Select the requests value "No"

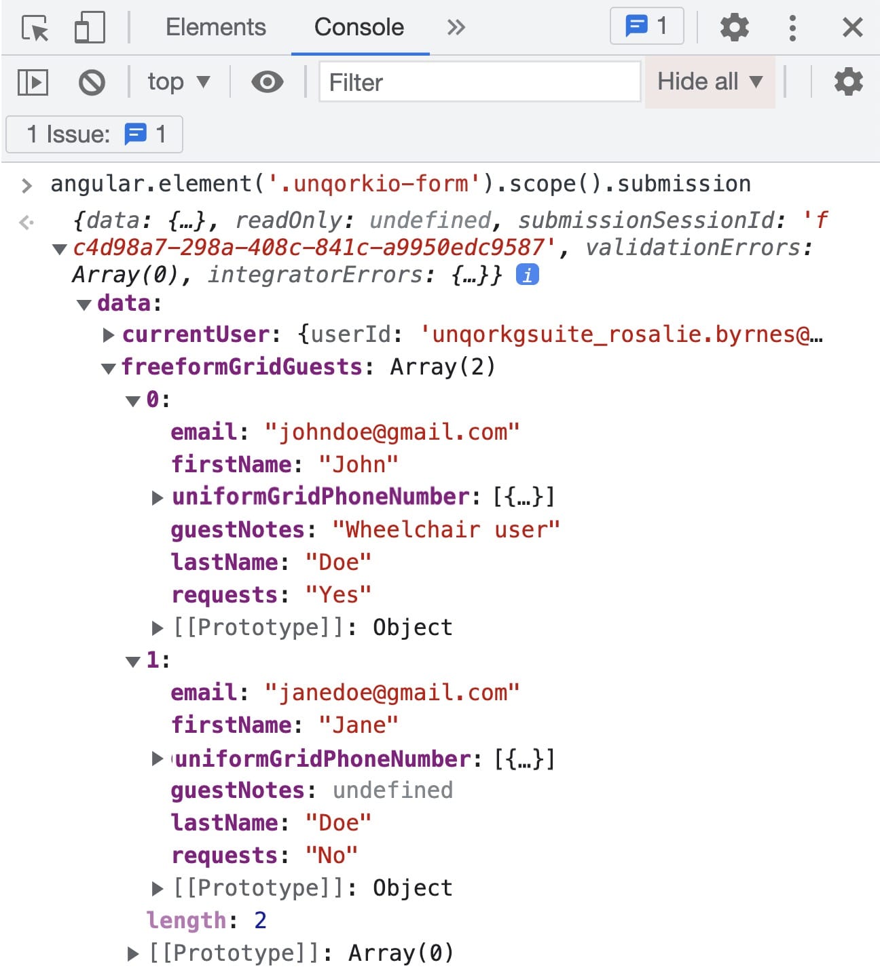[x=331, y=856]
